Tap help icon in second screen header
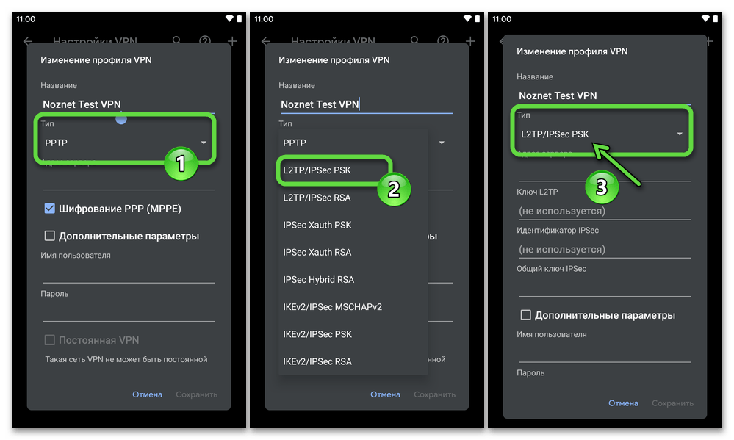 coord(443,40)
